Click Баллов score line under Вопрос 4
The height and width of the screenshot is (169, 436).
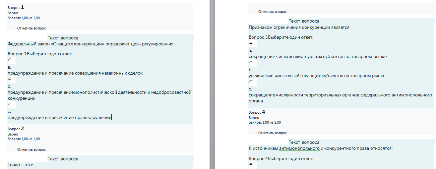(265, 122)
